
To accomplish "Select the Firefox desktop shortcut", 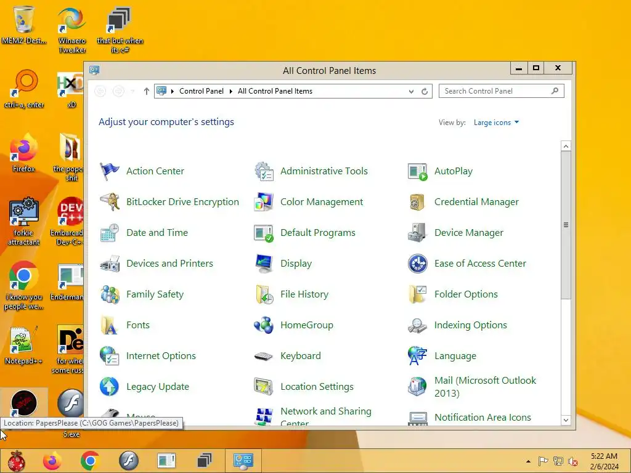I will 23,153.
